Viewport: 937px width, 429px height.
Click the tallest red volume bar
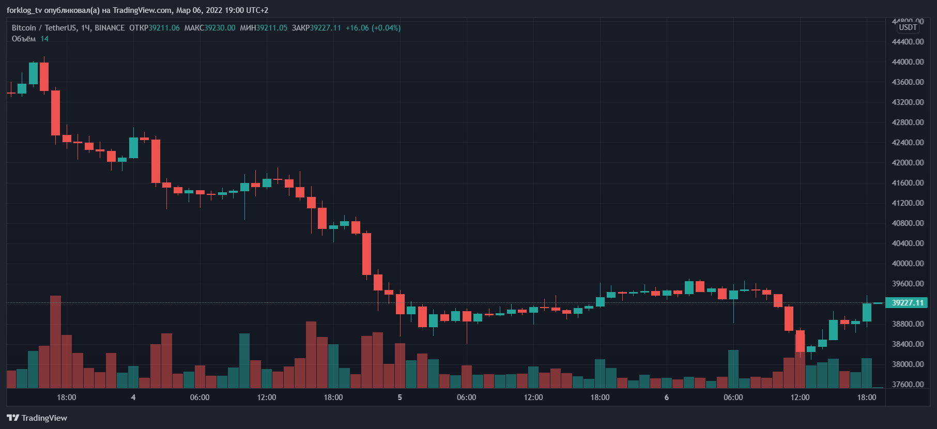55,342
